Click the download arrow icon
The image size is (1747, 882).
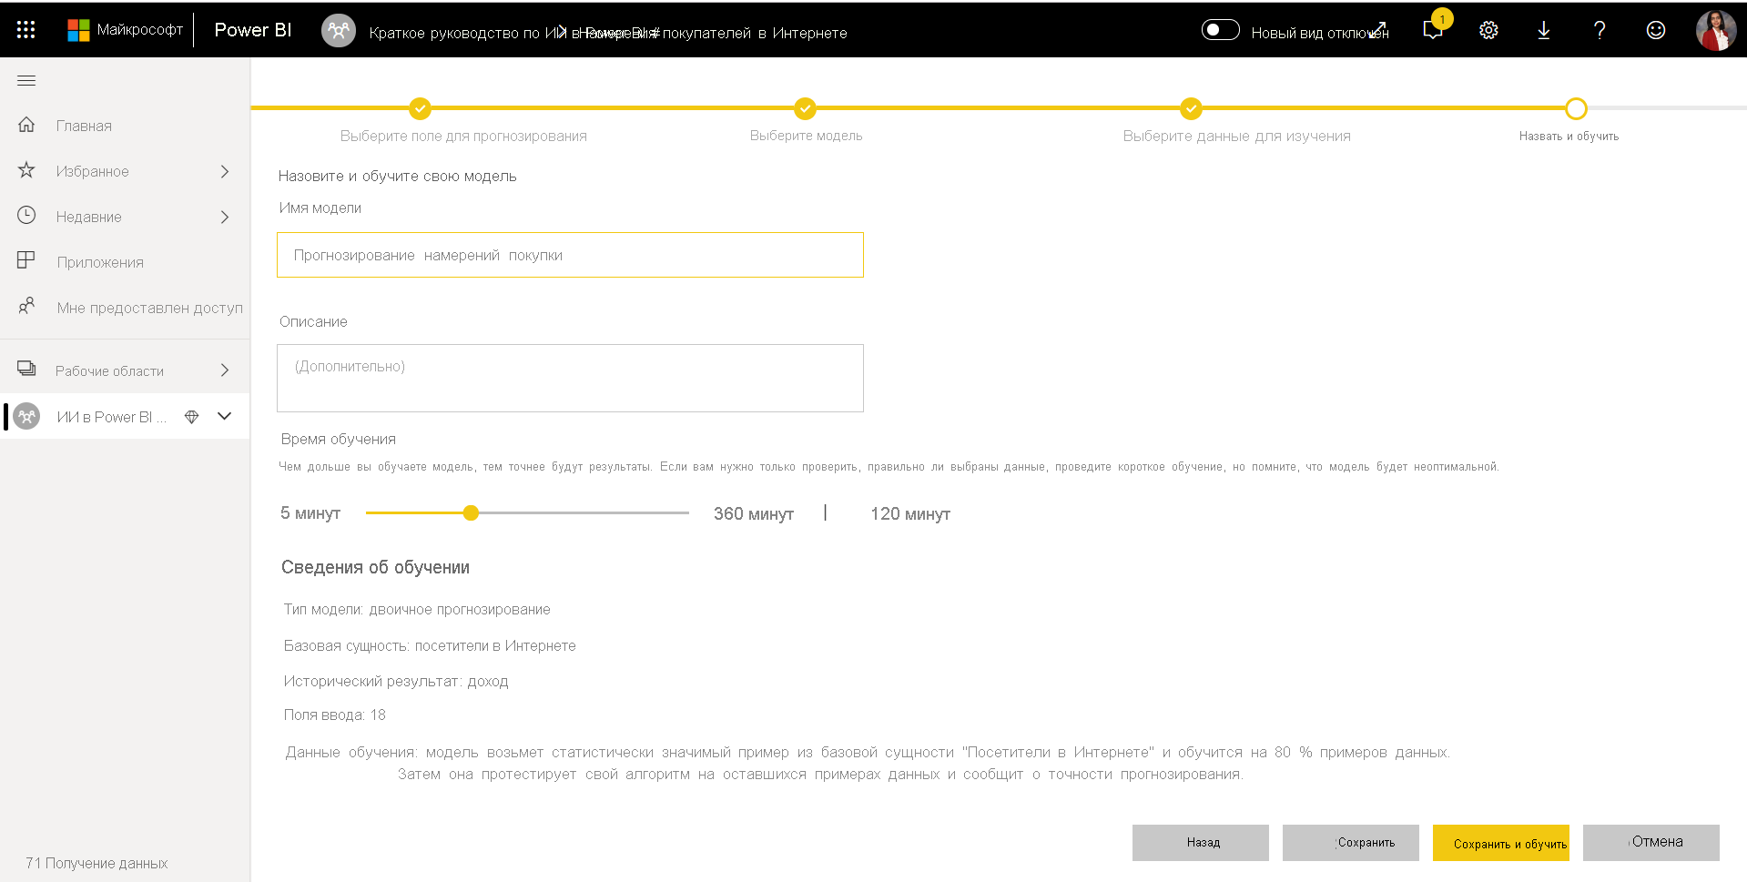click(1544, 30)
